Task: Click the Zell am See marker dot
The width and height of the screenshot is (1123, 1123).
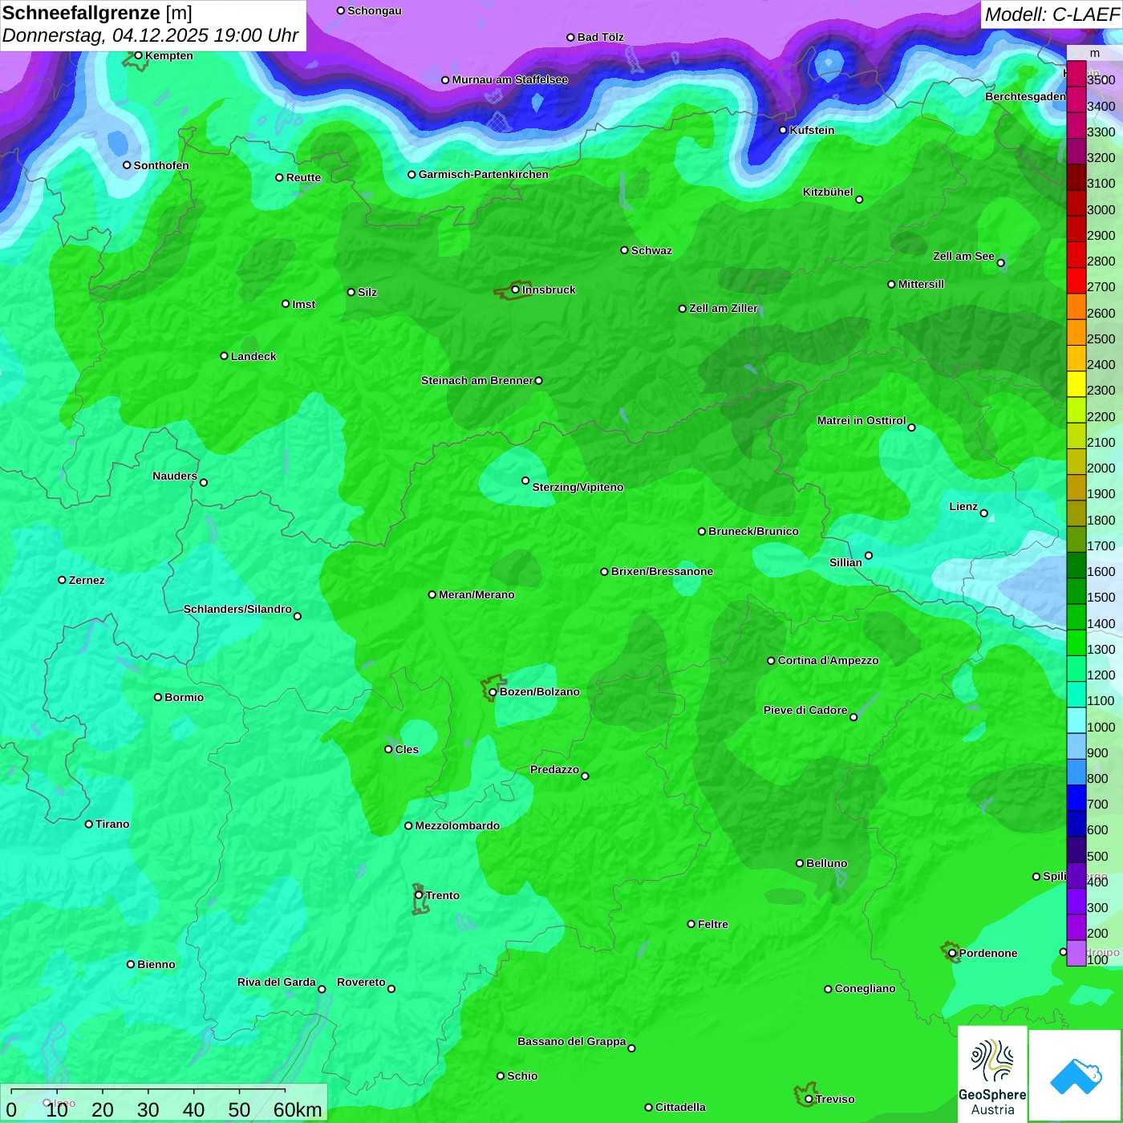Action: pos(1000,262)
